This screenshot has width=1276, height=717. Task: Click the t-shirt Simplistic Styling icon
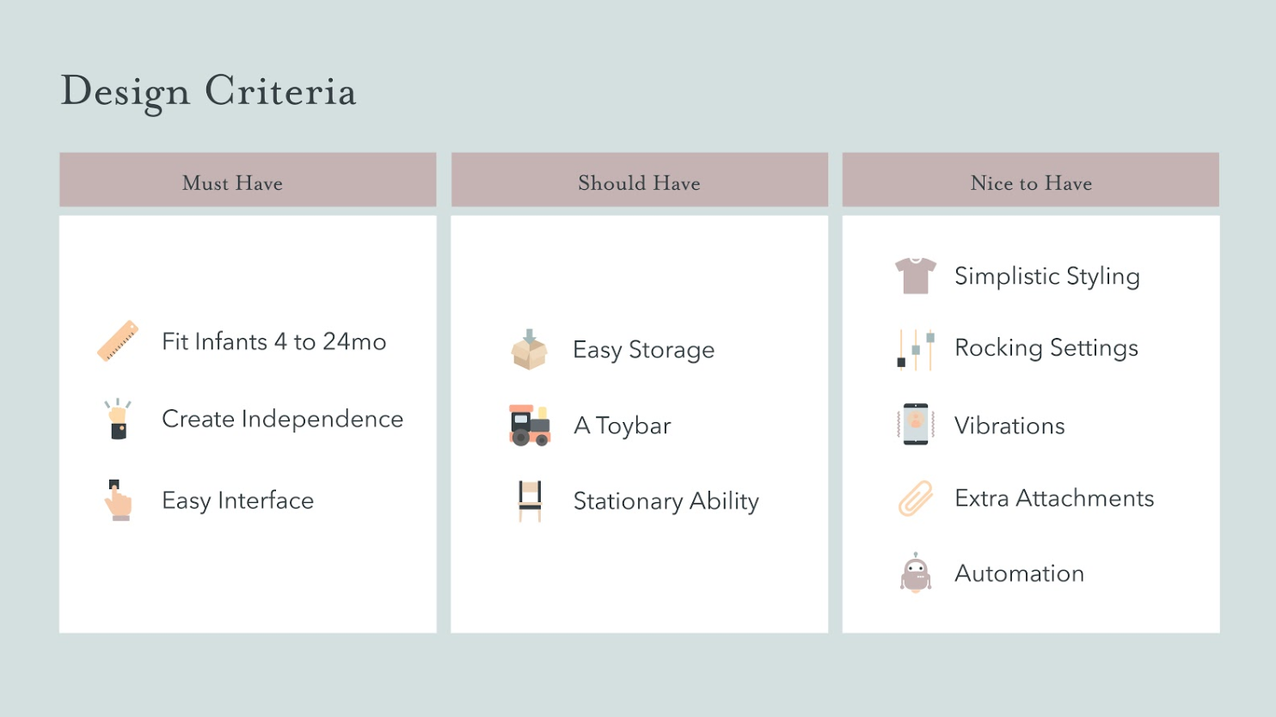point(915,276)
